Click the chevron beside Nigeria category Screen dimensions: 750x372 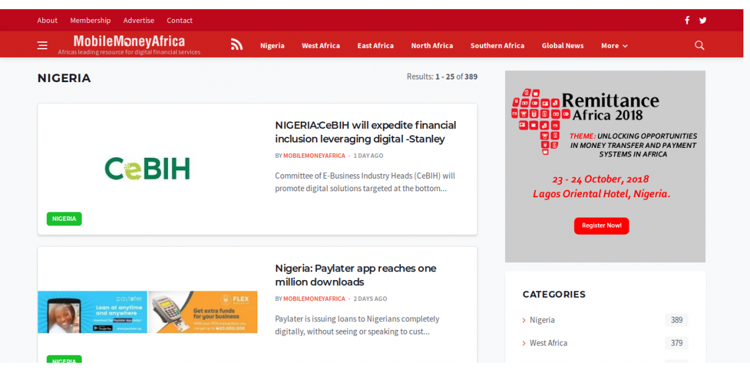524,321
